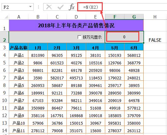Click cell with value 169868
Viewport: 167px width, 135px height.
tap(76, 115)
